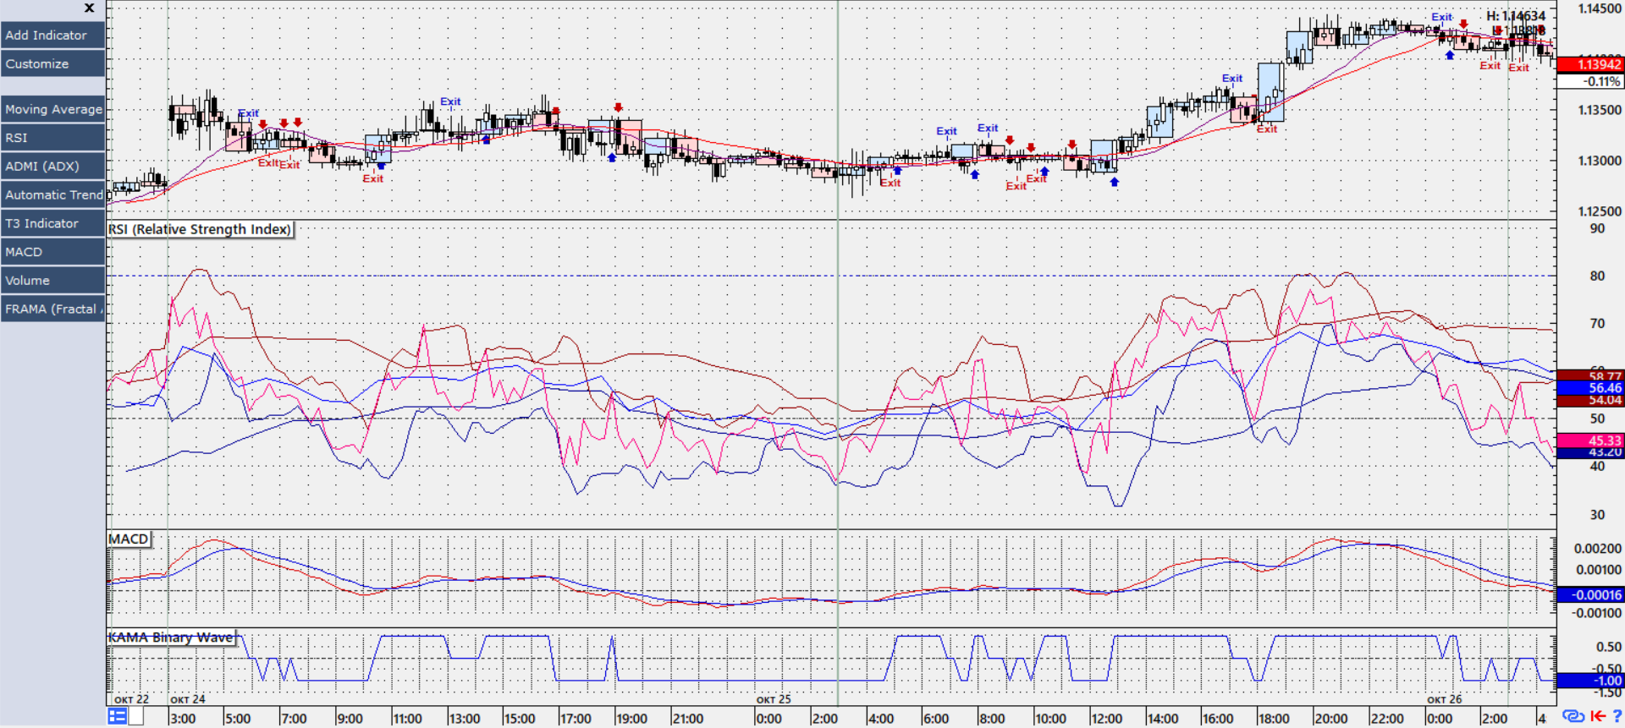Viewport: 1625px width, 728px height.
Task: Click the empty white box beside list icon
Action: click(136, 717)
